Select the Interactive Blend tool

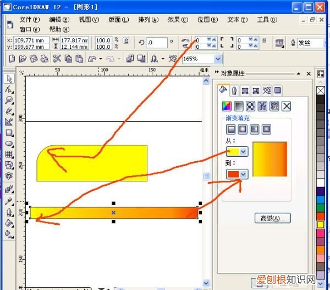pyautogui.click(x=9, y=189)
